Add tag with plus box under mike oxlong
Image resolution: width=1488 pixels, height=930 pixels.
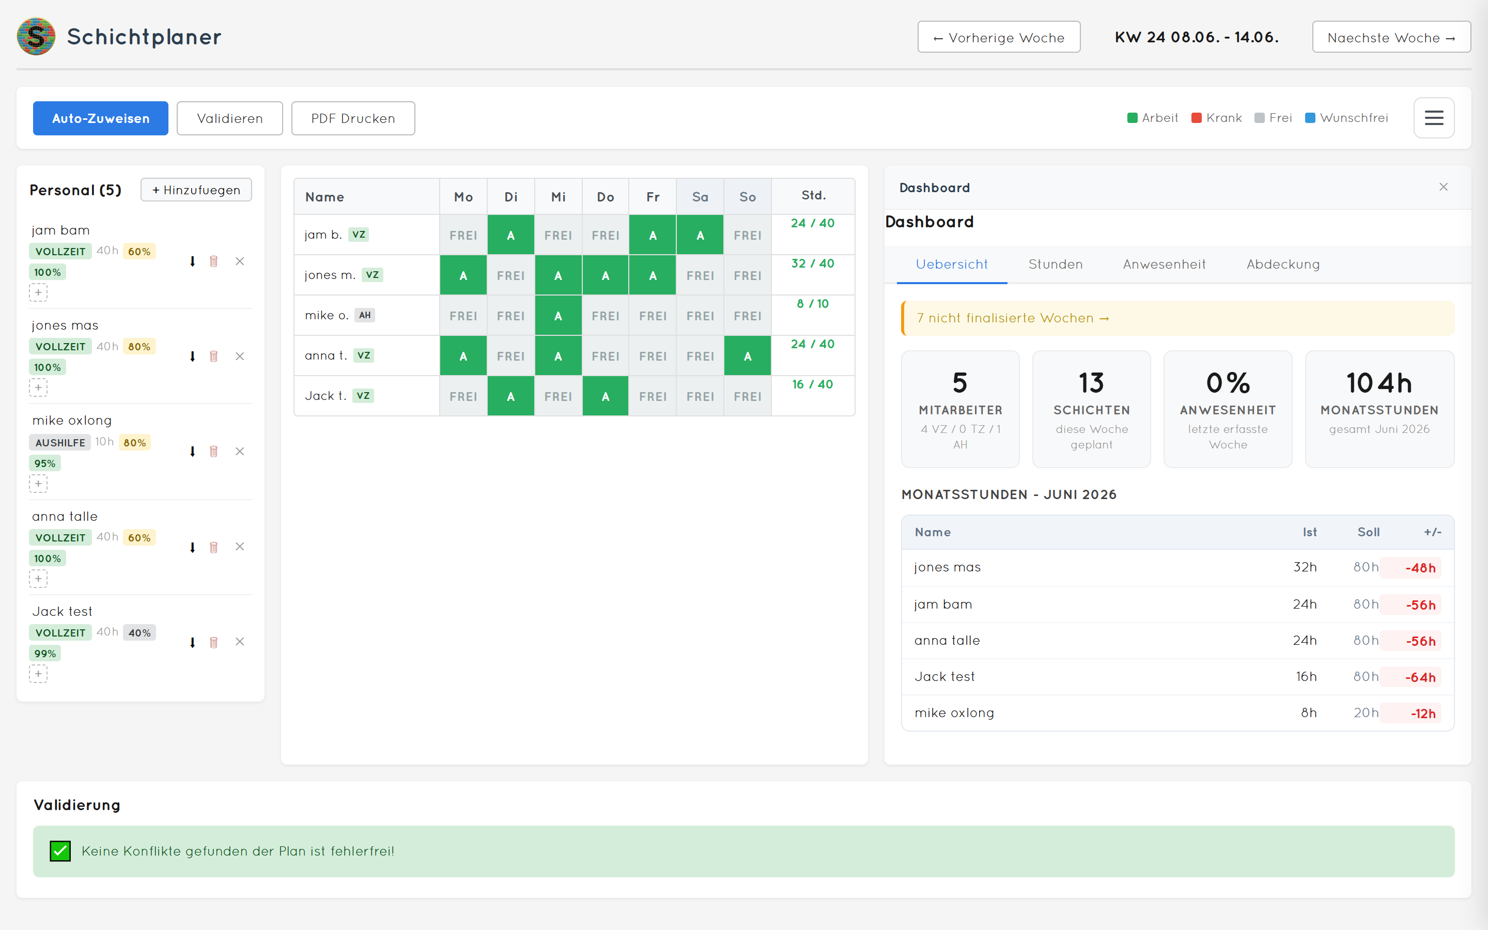pos(38,484)
